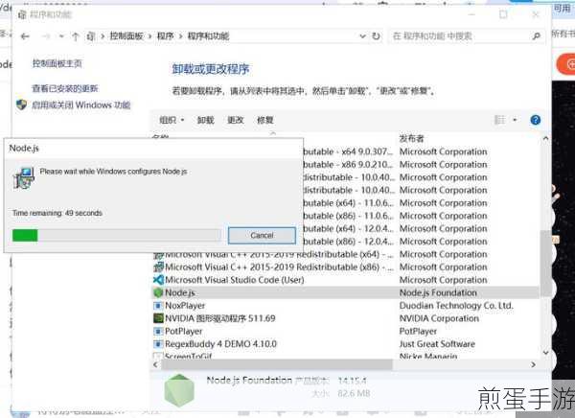575x418 pixels.
Task: Click horizontal scrollbar thumb
Action: click(x=277, y=364)
